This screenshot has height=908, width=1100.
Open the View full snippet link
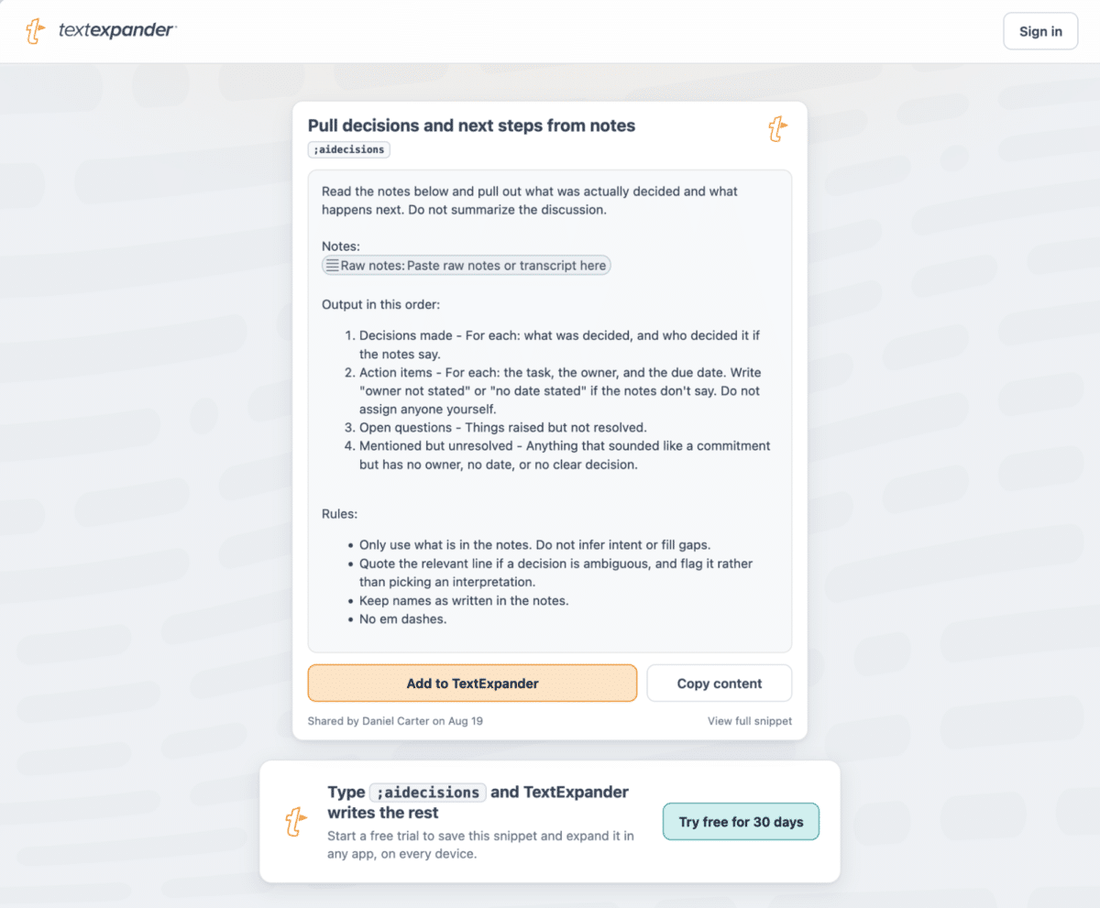click(750, 721)
